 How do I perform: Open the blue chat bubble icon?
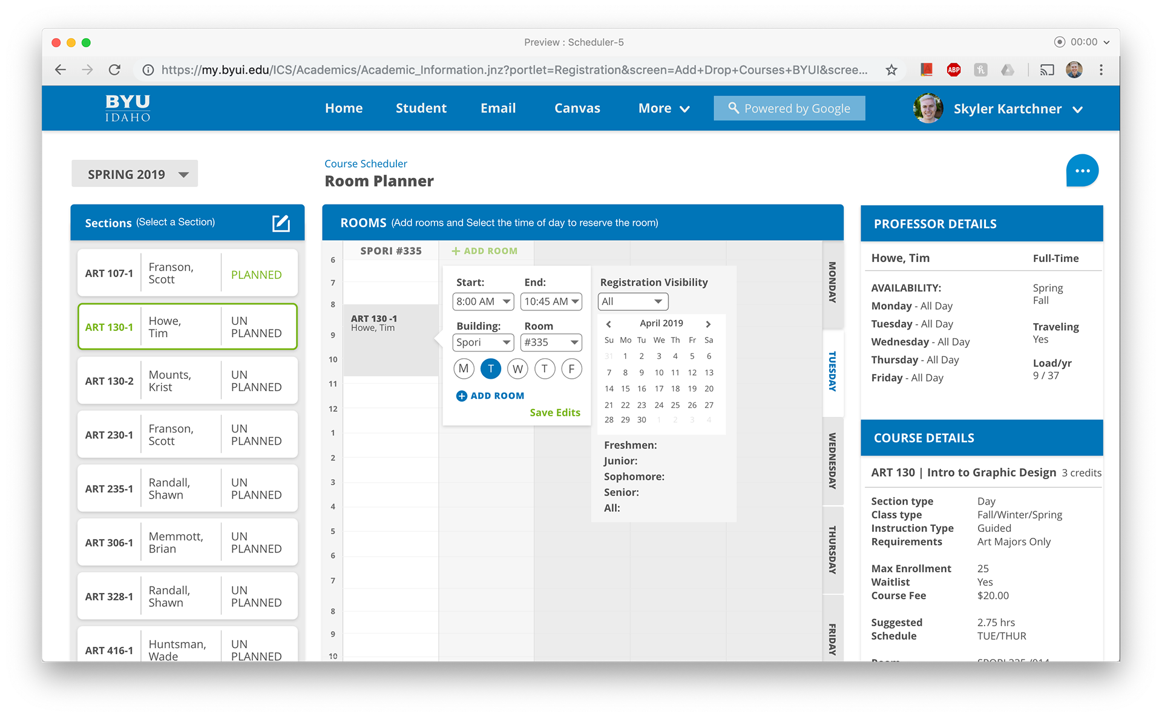click(x=1082, y=171)
